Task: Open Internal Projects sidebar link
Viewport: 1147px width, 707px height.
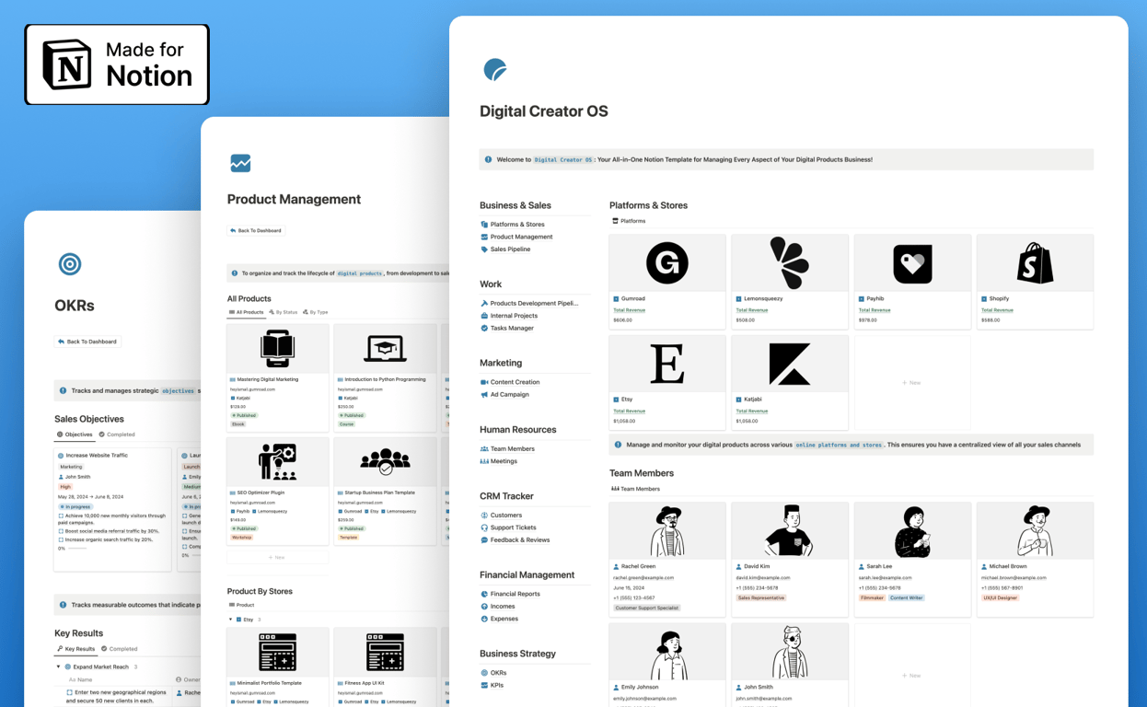Action: click(514, 316)
